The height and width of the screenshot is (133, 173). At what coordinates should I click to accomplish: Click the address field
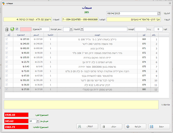(28, 19)
